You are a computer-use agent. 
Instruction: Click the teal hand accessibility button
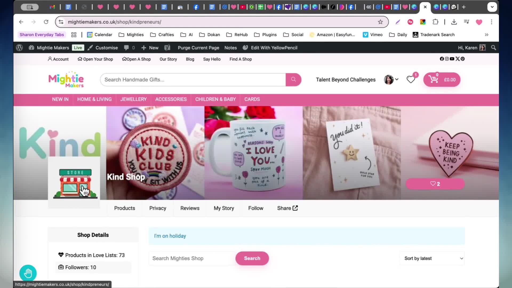pyautogui.click(x=28, y=273)
